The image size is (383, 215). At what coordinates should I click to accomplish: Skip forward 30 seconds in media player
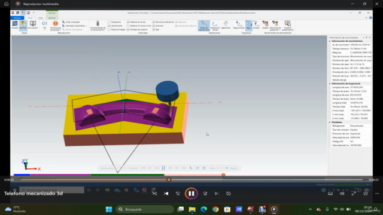pos(205,193)
